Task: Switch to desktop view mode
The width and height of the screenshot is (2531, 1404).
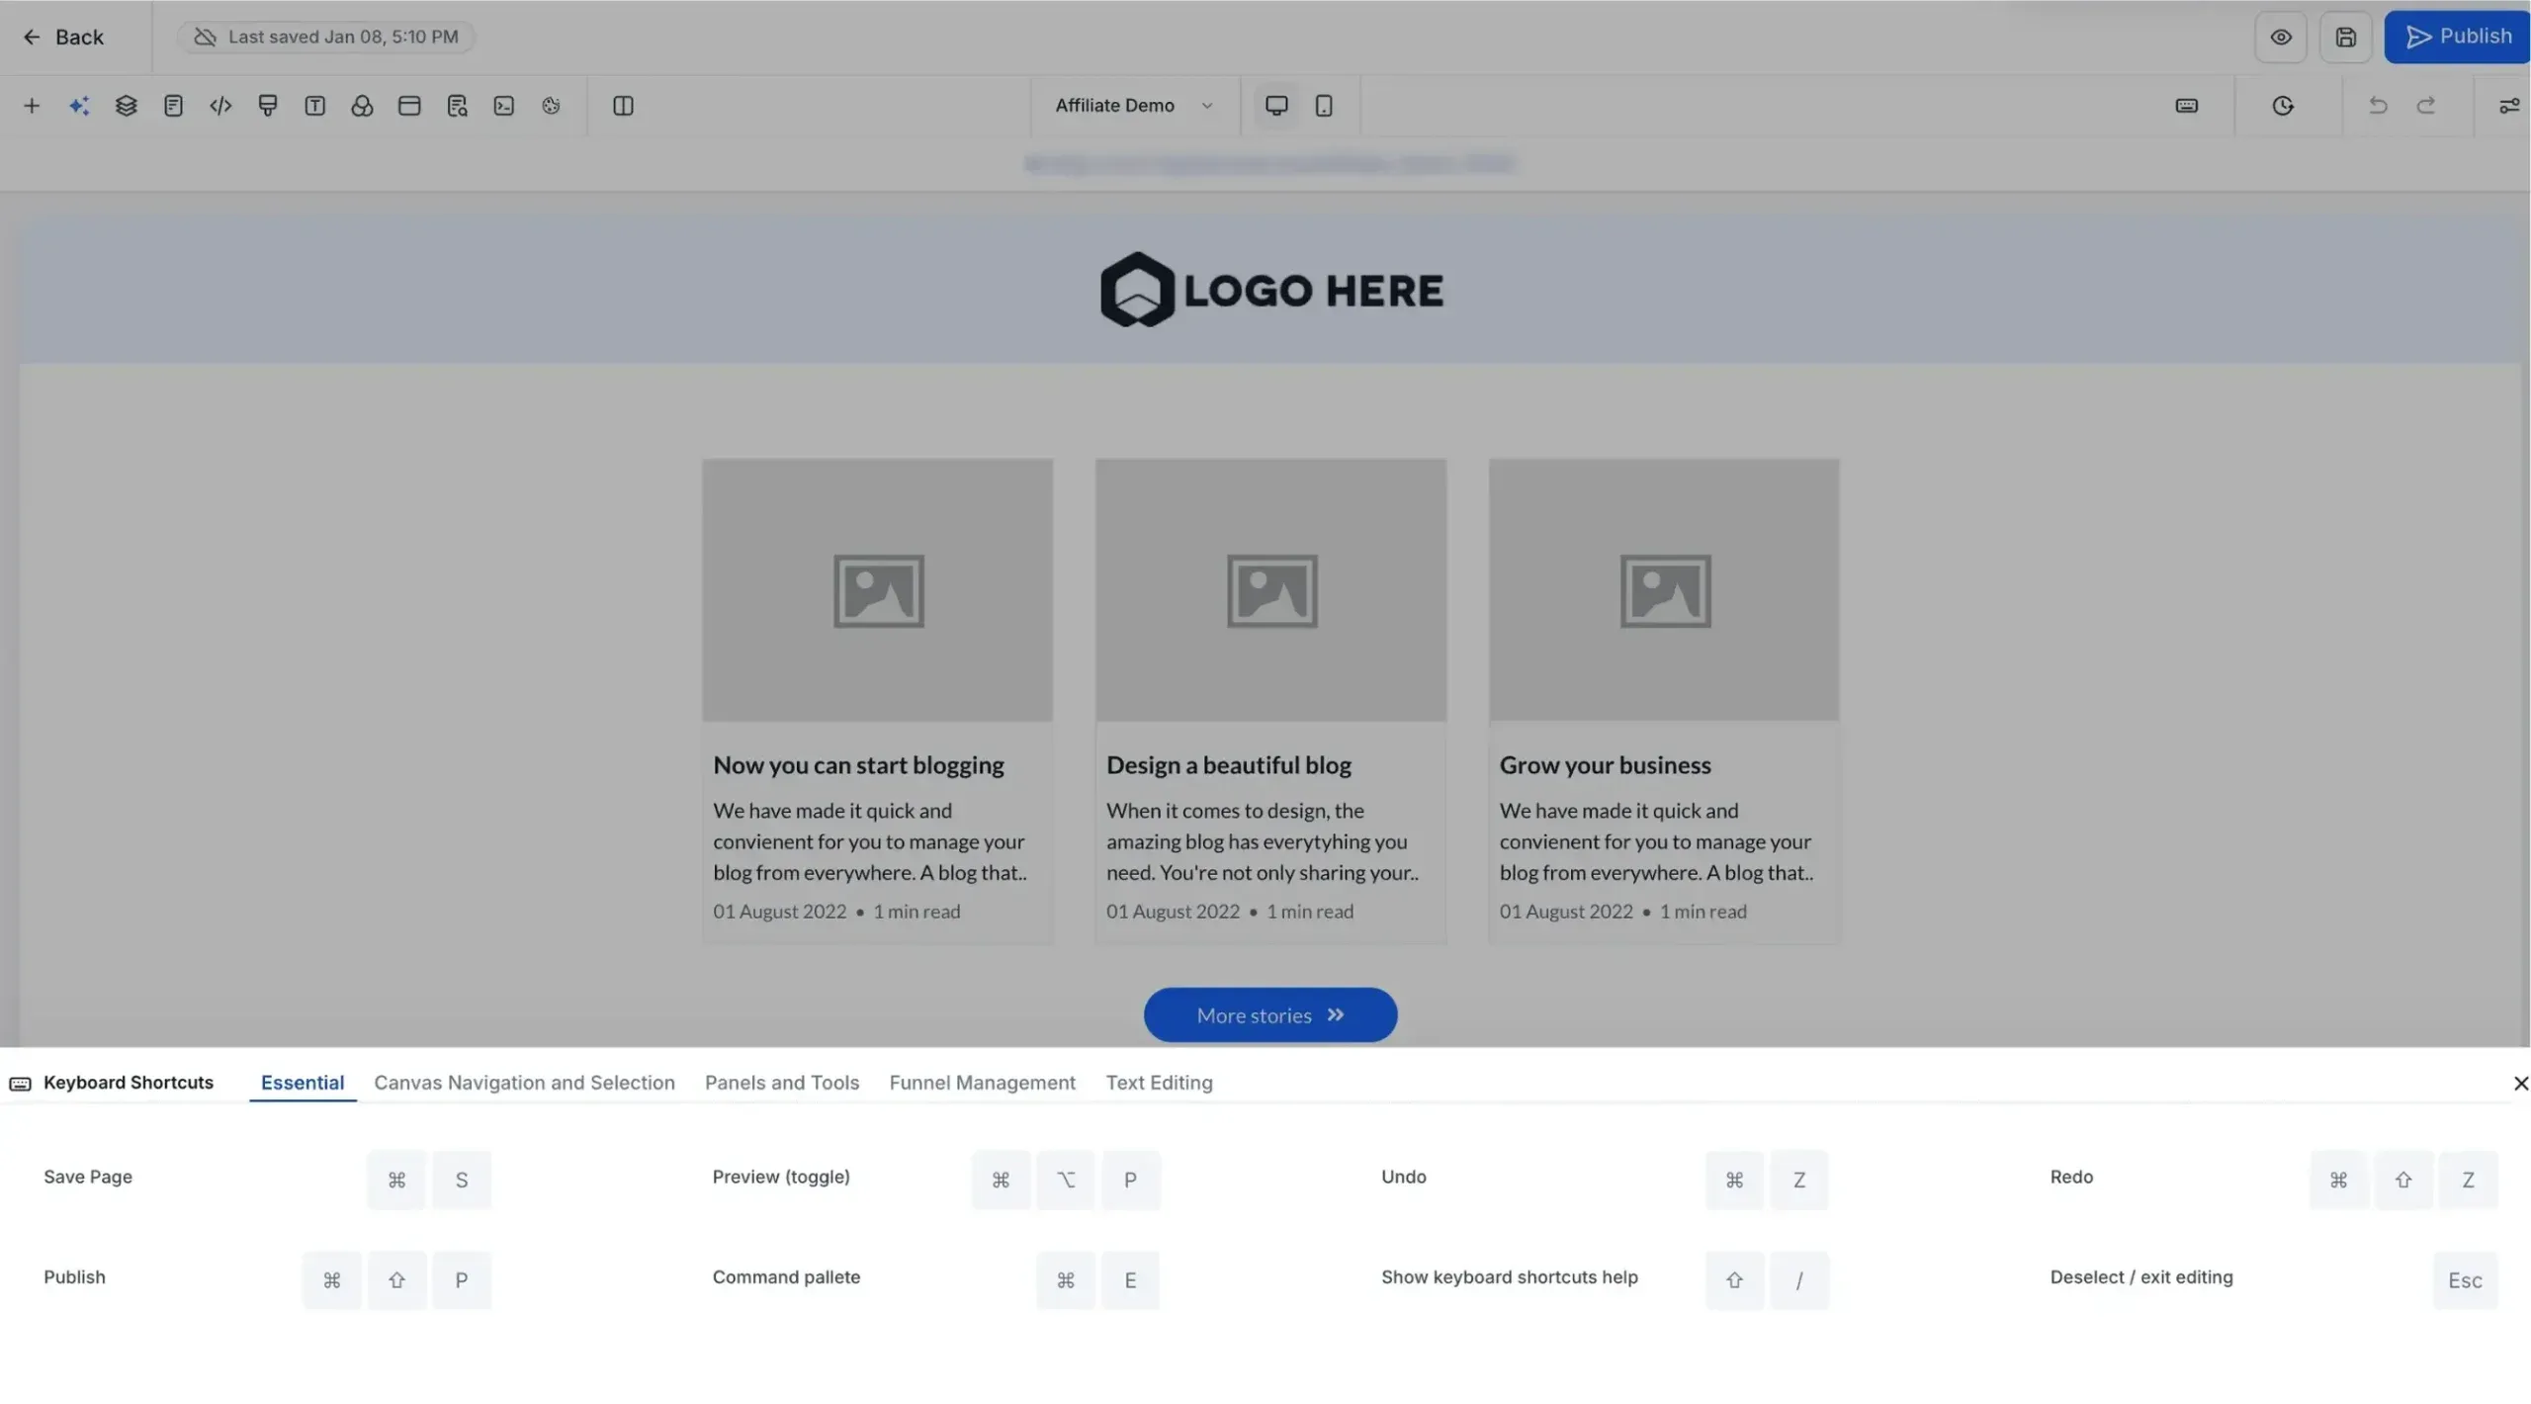Action: (1275, 106)
